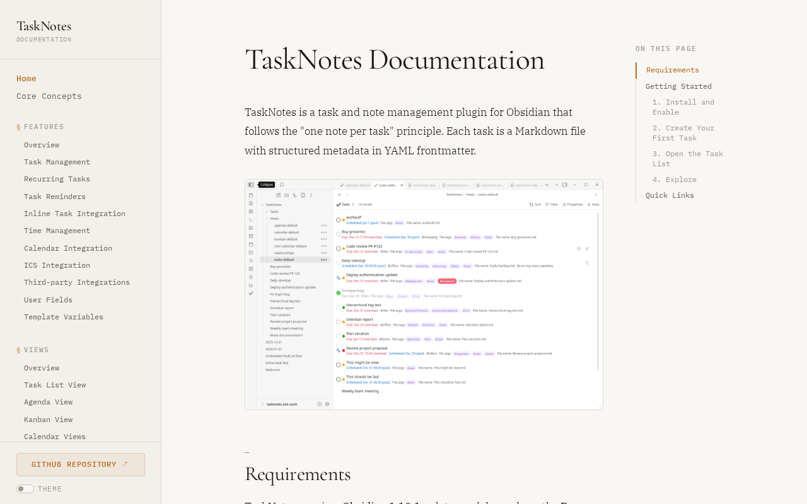Toggle the Theme switch
Viewport: 807px width, 504px height.
25,489
